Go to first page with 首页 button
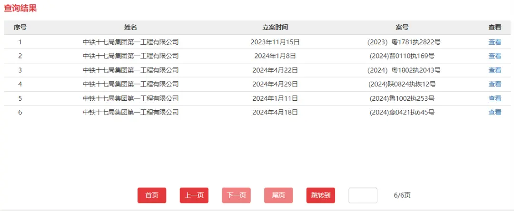This screenshot has width=514, height=211. [x=152, y=195]
